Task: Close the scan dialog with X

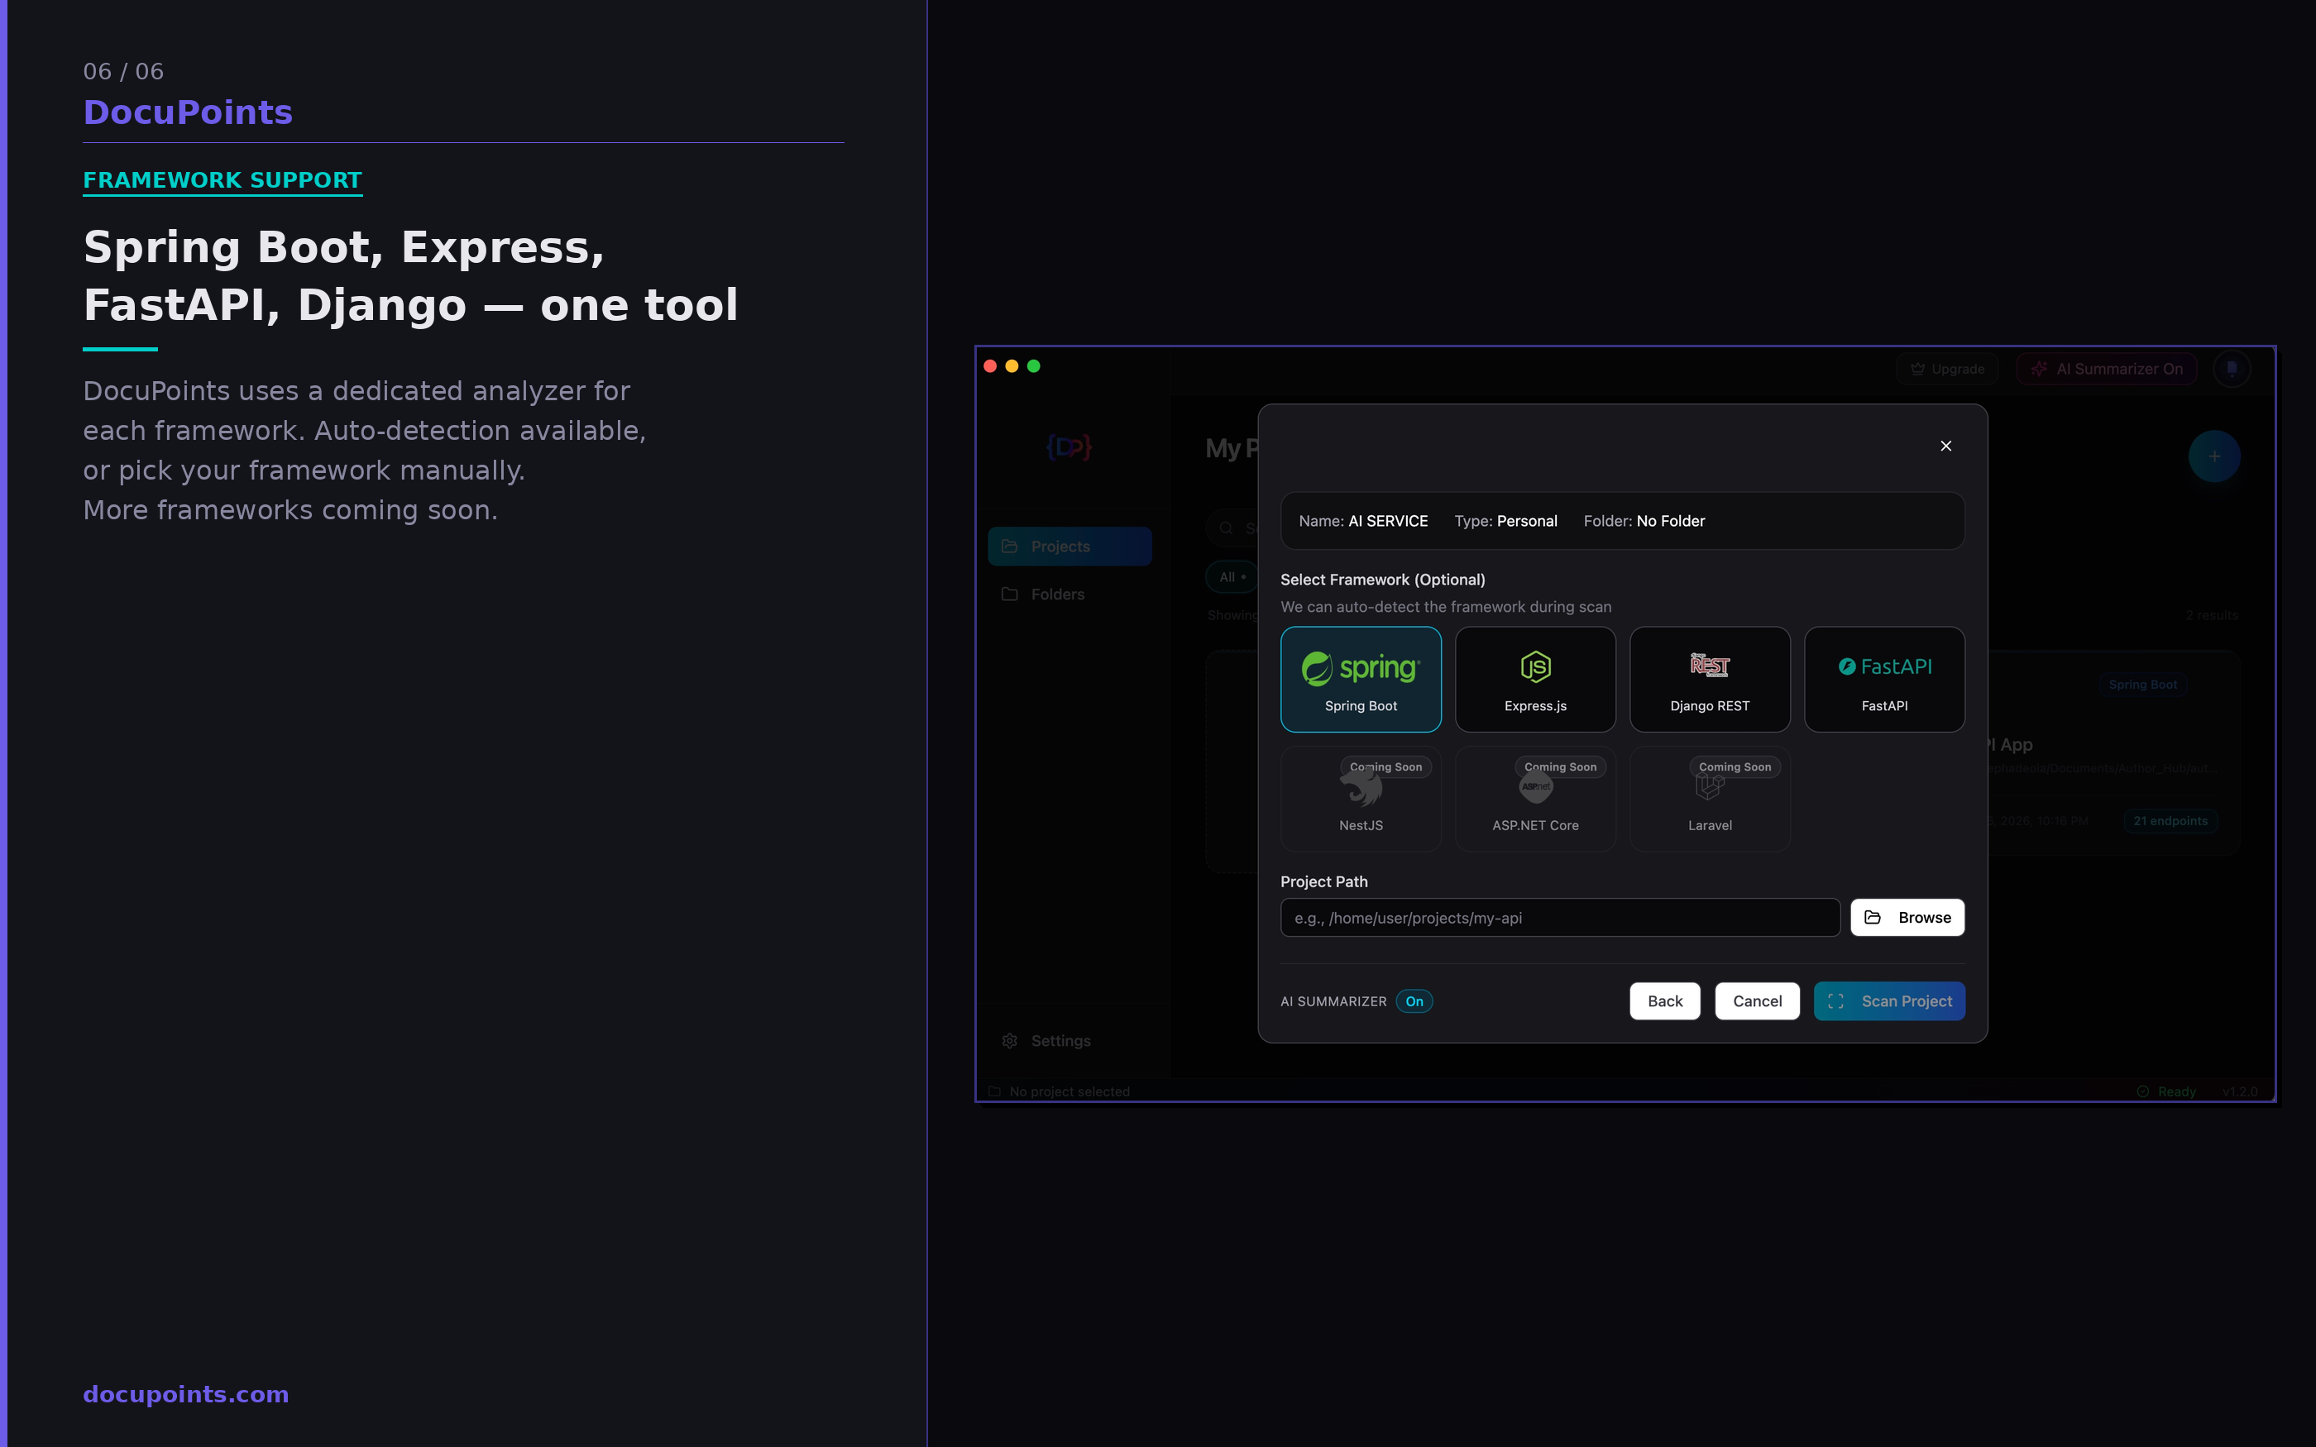Action: point(1945,446)
